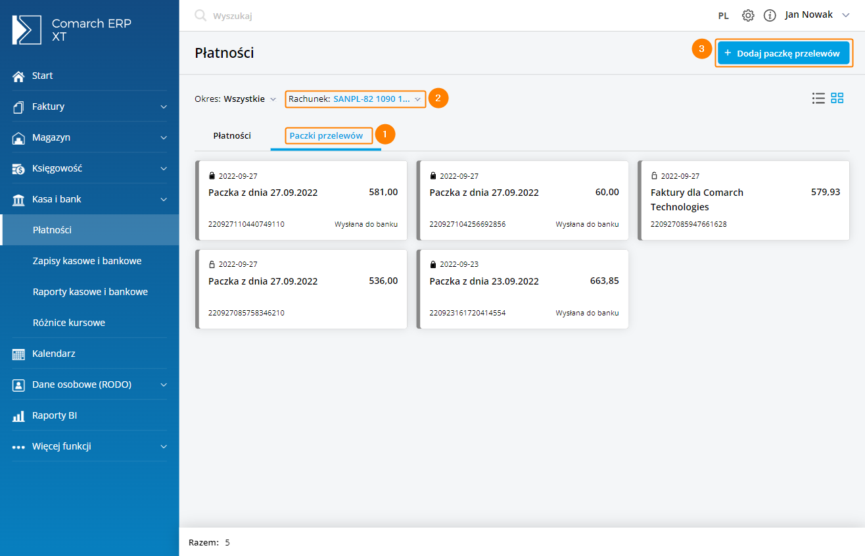
Task: Click lock icon on 581,00 package
Action: 212,176
